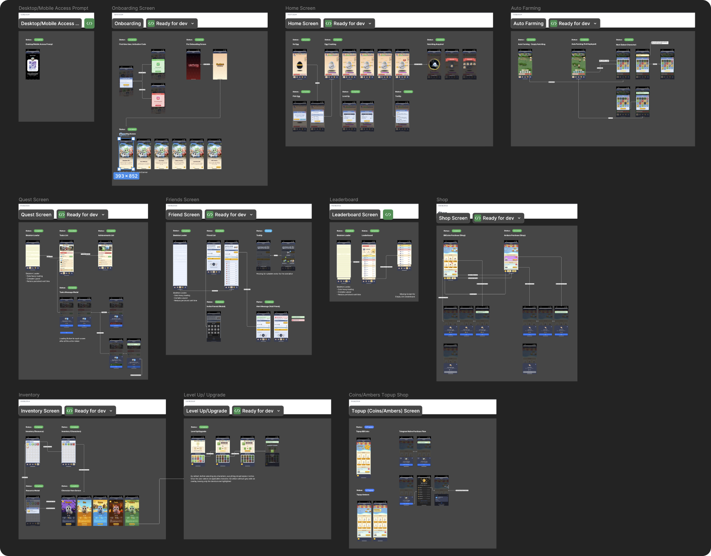Click the 'By default' note in Level Up section
Image resolution: width=711 pixels, height=556 pixels.
pyautogui.click(x=223, y=479)
